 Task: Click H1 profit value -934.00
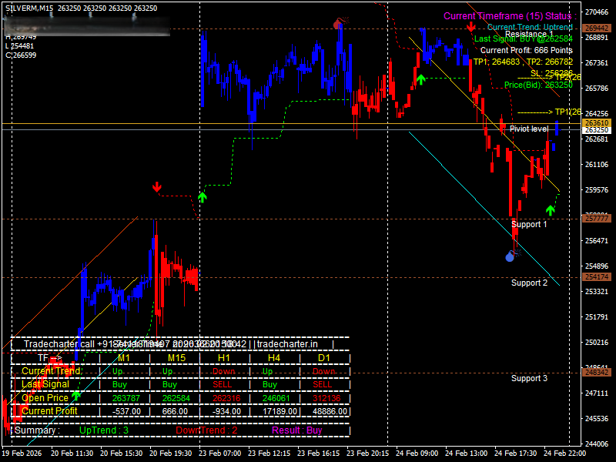coord(226,412)
